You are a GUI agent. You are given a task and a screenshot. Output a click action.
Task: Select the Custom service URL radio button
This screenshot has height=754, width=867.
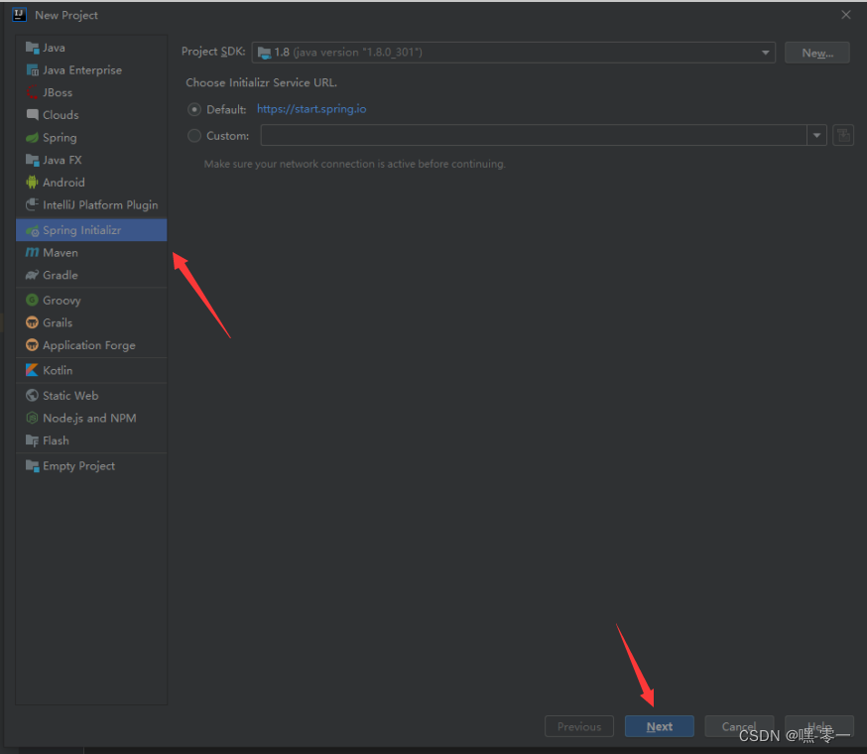pos(194,136)
